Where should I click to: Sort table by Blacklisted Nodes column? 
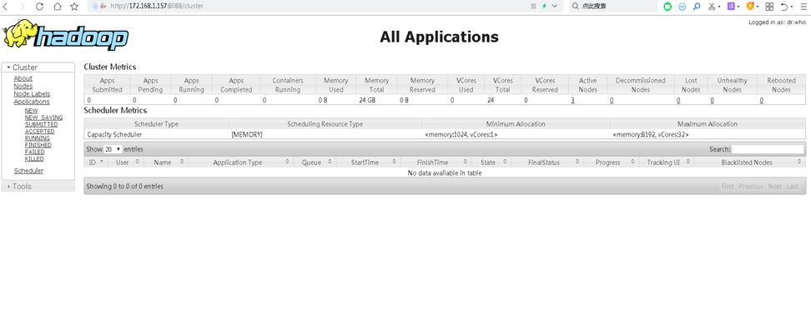point(749,162)
